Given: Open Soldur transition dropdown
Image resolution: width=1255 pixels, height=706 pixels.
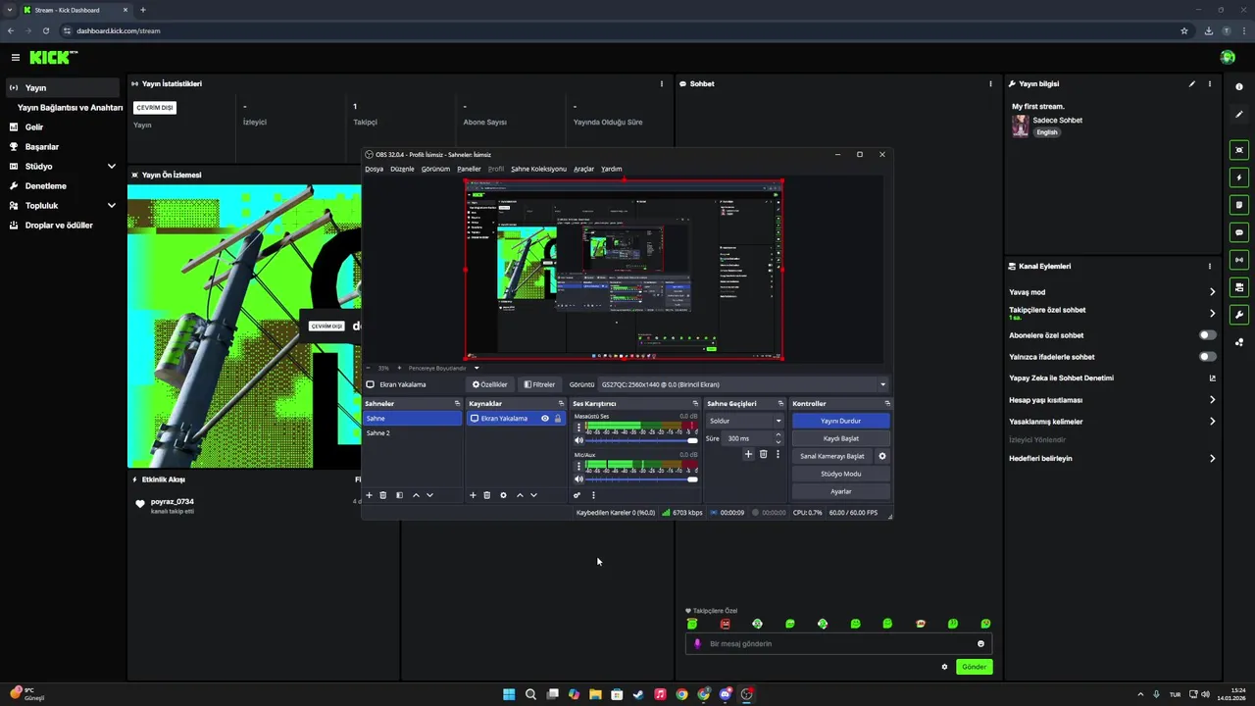Looking at the screenshot, I should coord(745,421).
